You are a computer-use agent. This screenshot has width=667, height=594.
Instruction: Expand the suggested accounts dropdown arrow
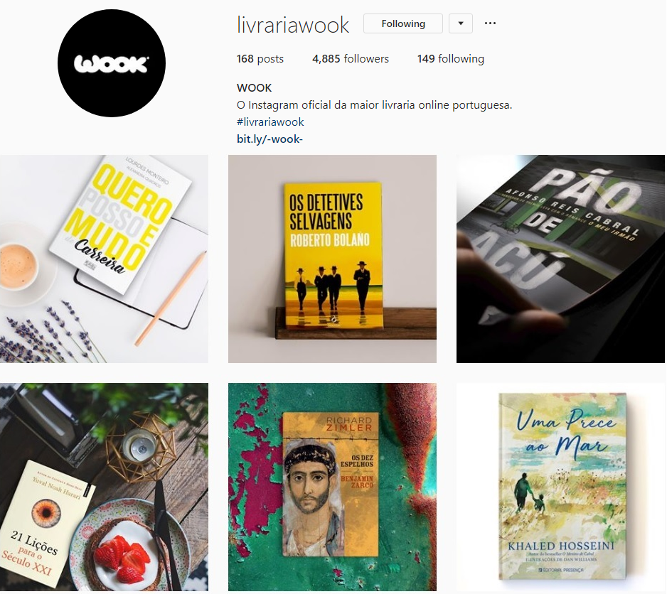click(x=461, y=23)
